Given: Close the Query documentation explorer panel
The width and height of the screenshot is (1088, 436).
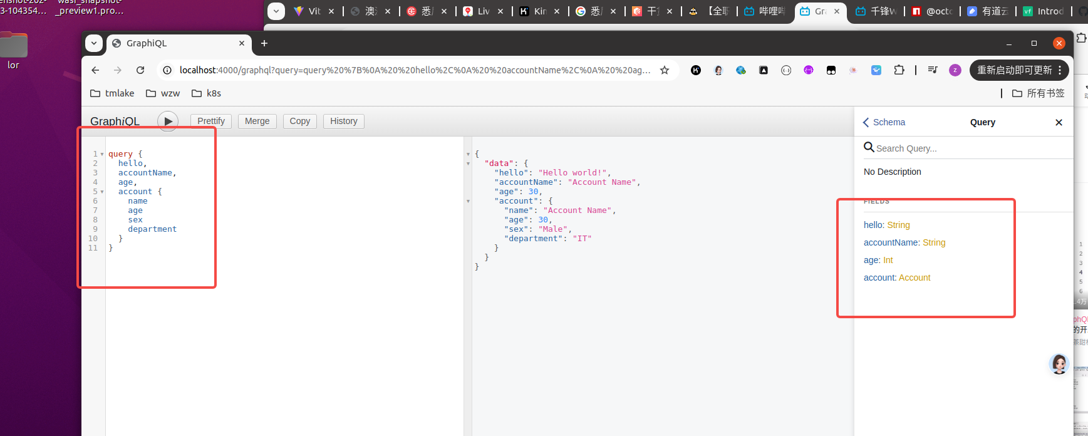Looking at the screenshot, I should click(1059, 122).
